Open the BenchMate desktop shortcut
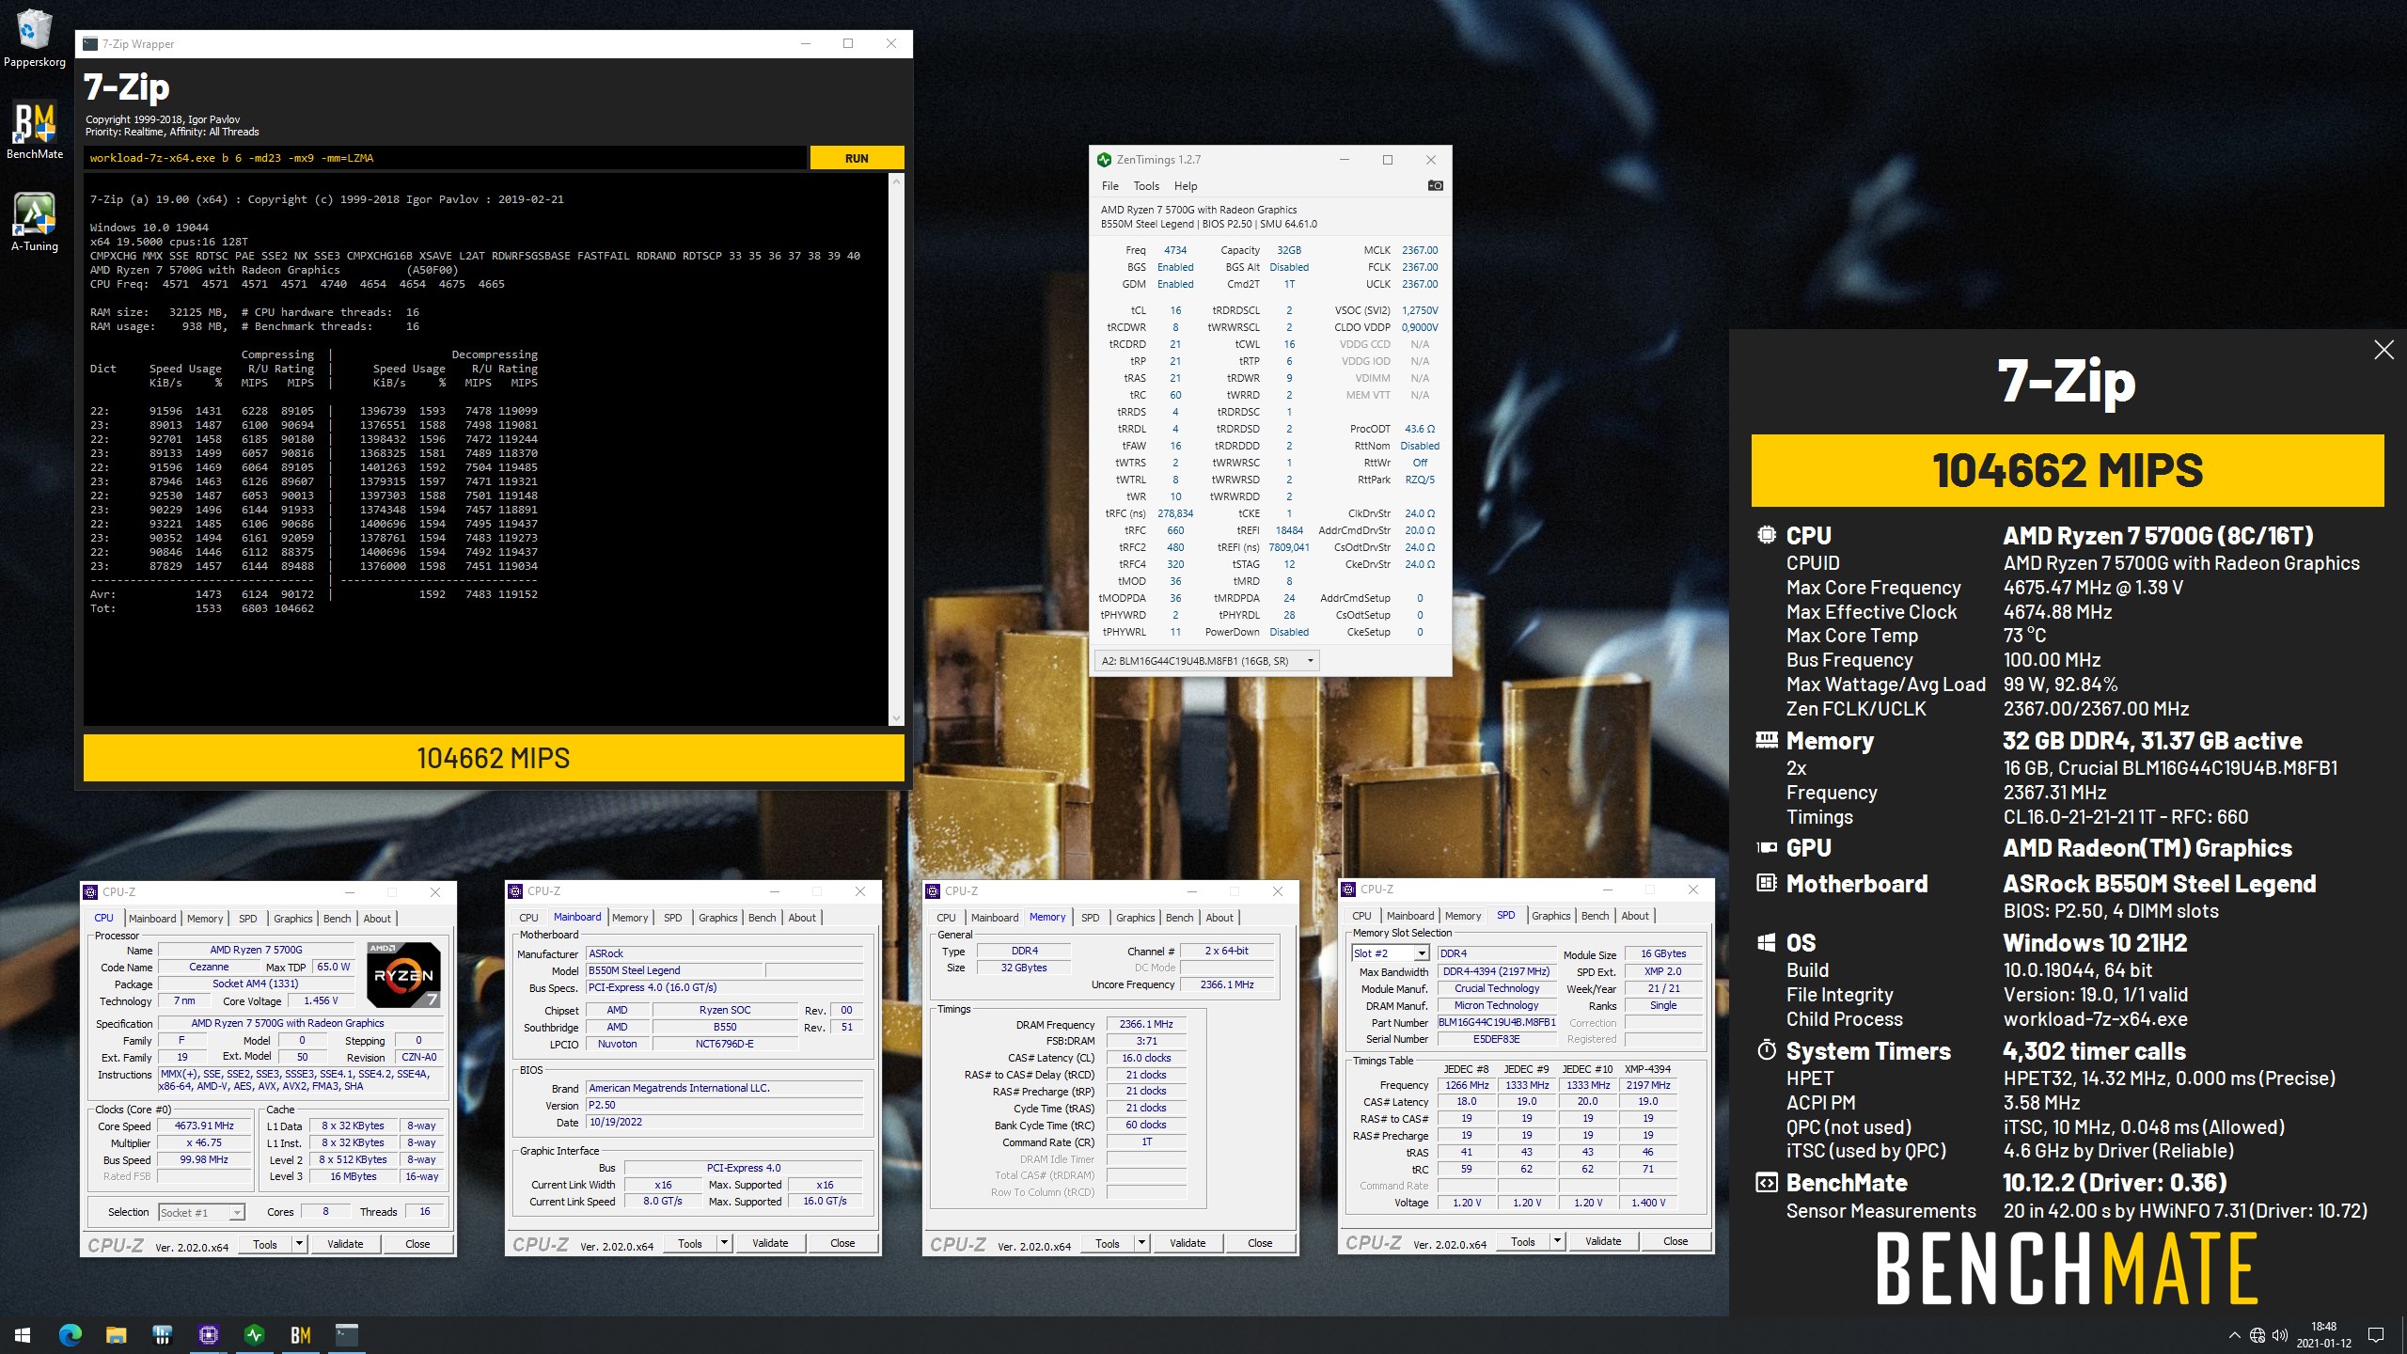 [x=35, y=131]
